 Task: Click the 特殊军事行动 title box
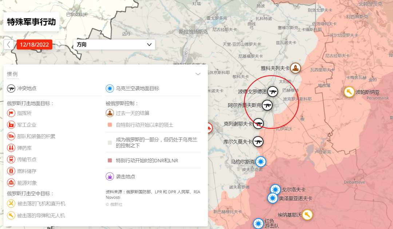click(31, 22)
